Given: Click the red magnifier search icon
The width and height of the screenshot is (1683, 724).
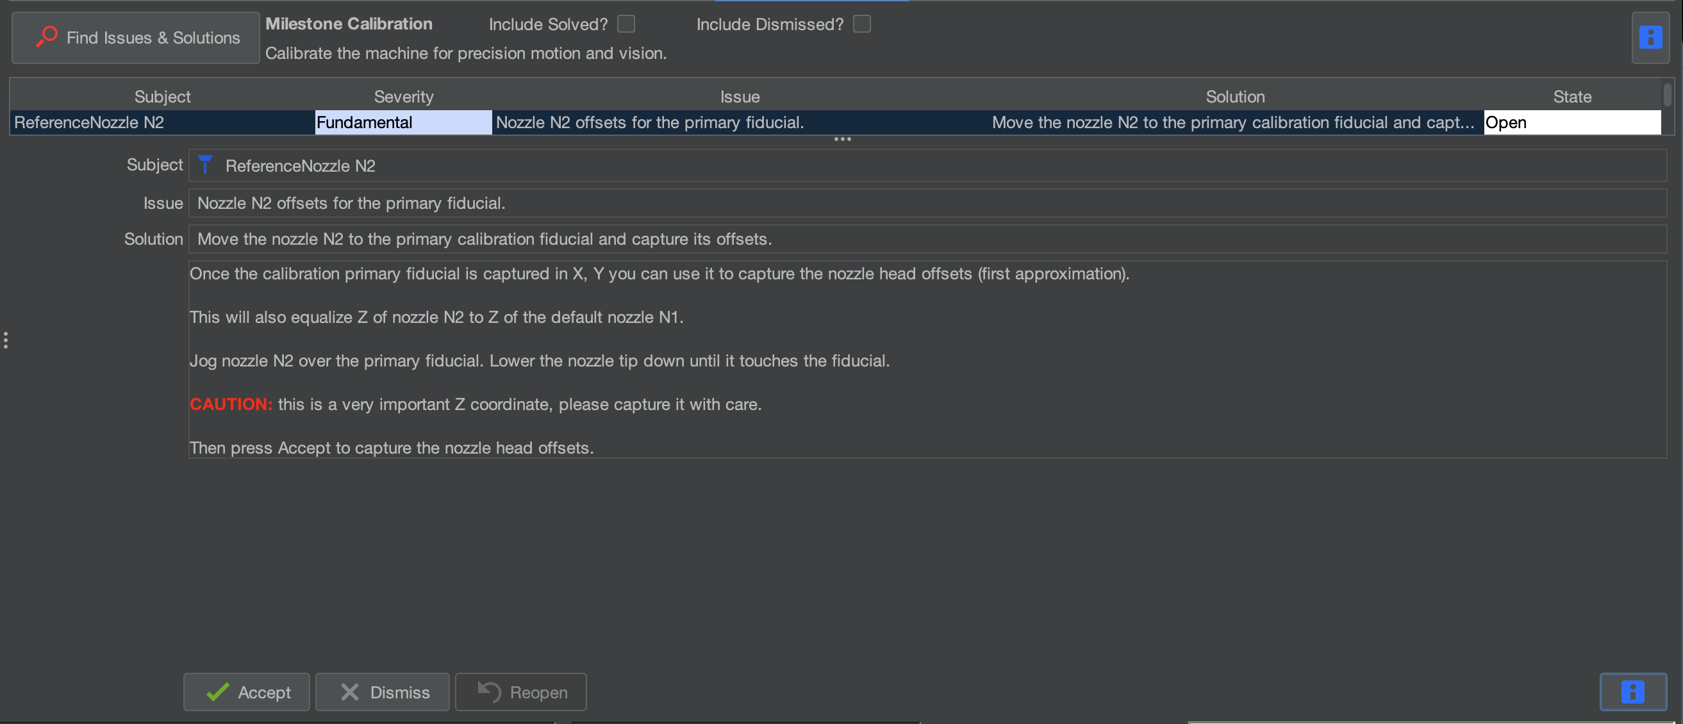Looking at the screenshot, I should (46, 37).
